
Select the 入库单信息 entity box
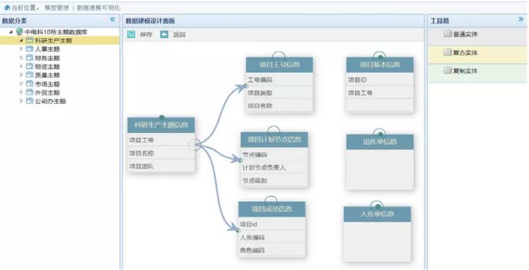click(377, 233)
